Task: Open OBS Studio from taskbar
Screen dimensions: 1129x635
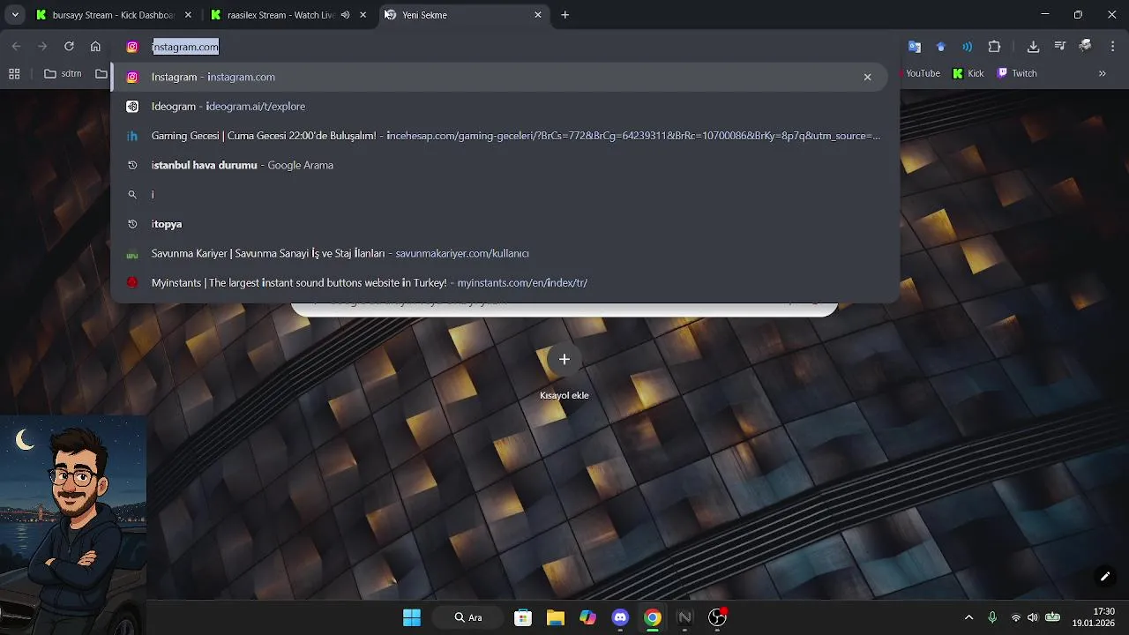Action: pyautogui.click(x=717, y=617)
